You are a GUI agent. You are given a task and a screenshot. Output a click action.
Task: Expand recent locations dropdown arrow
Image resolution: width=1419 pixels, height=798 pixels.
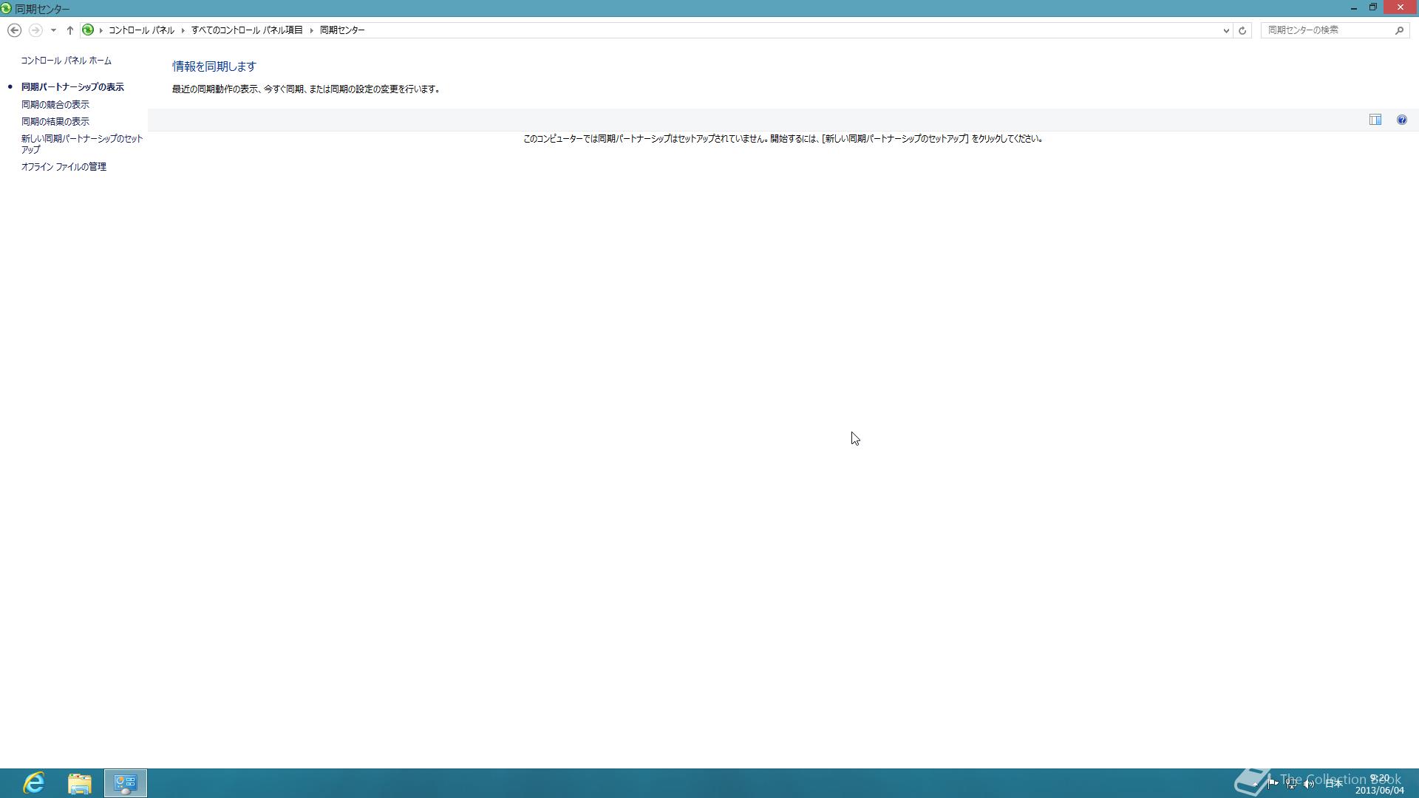click(x=53, y=30)
